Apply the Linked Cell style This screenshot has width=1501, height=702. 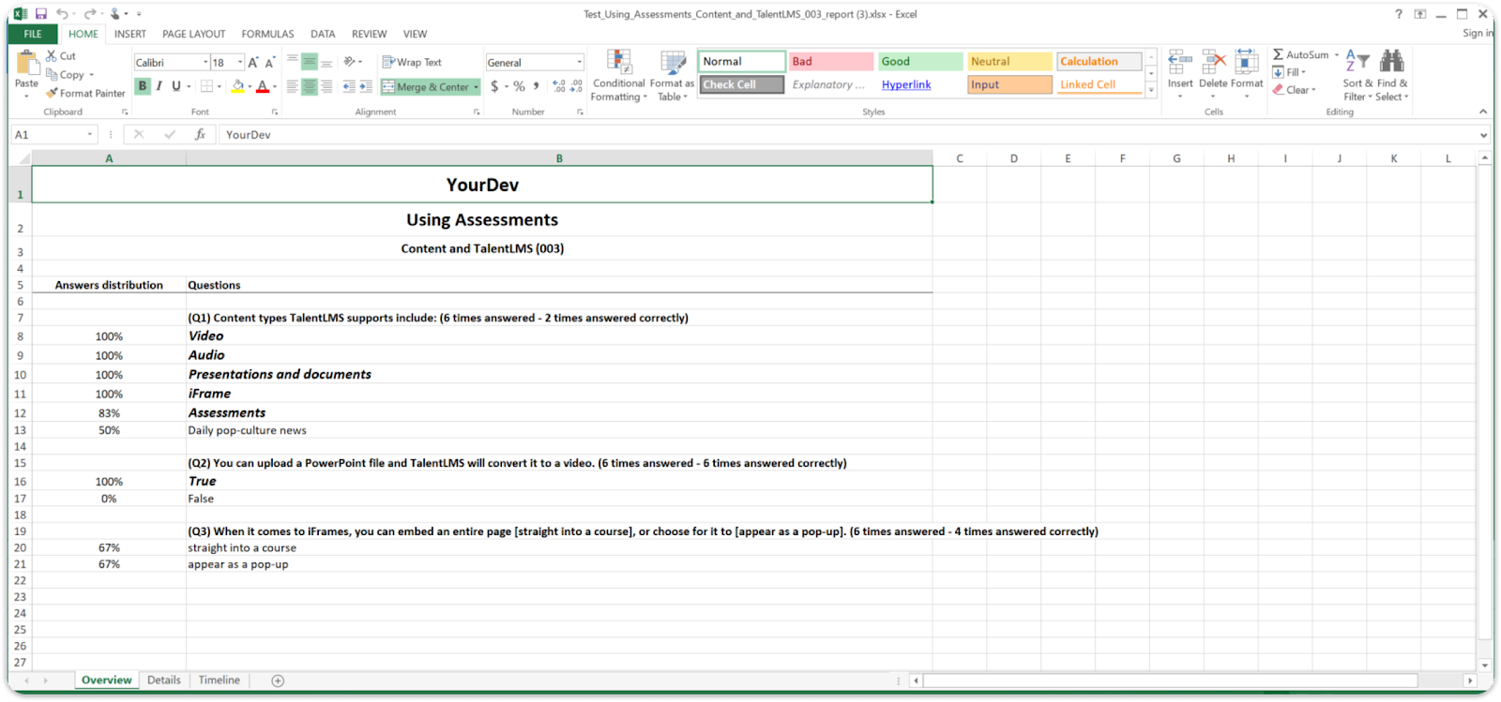tap(1099, 85)
